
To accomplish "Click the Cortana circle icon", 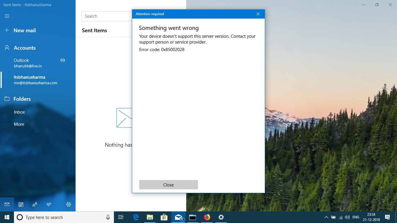I will (x=20, y=217).
